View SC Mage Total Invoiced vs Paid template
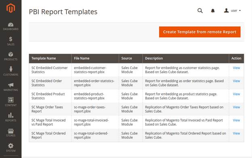252x158 pixels. click(236, 120)
